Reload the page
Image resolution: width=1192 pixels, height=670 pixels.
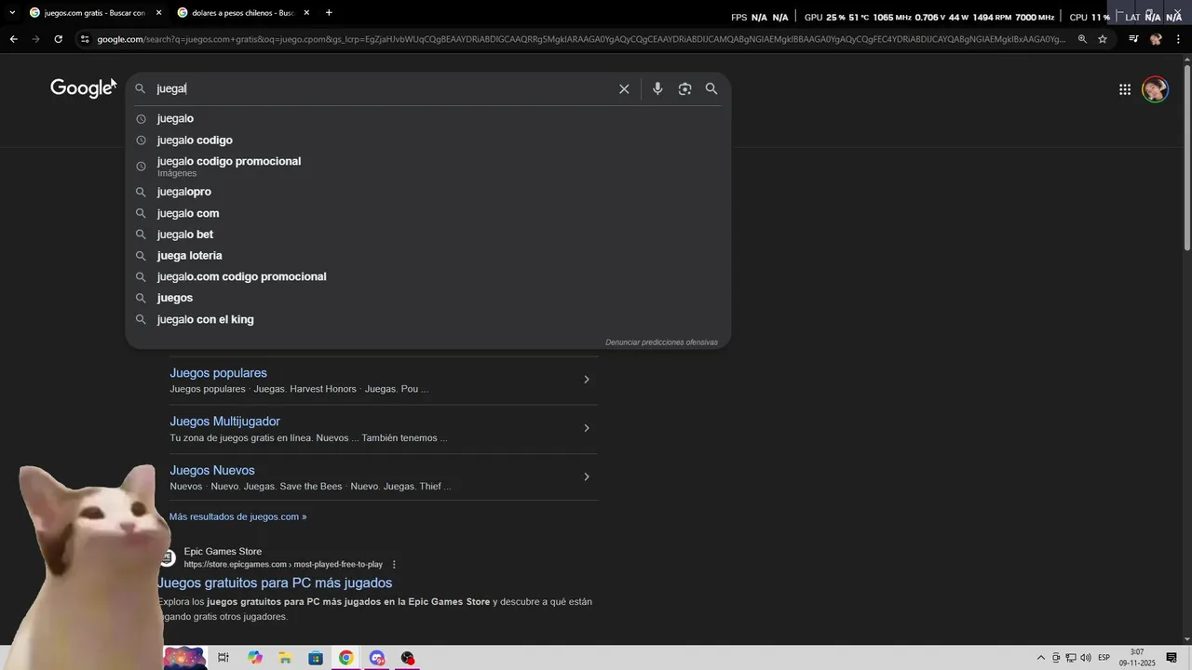pyautogui.click(x=58, y=39)
